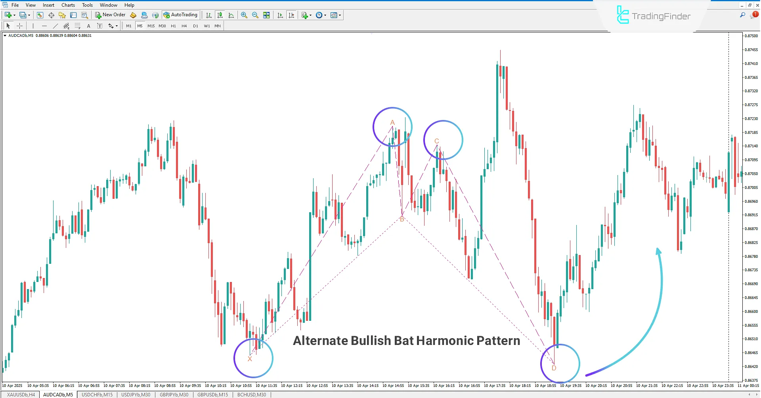Toggle AutoTrading on or off
The width and height of the screenshot is (761, 398).
[x=180, y=15]
